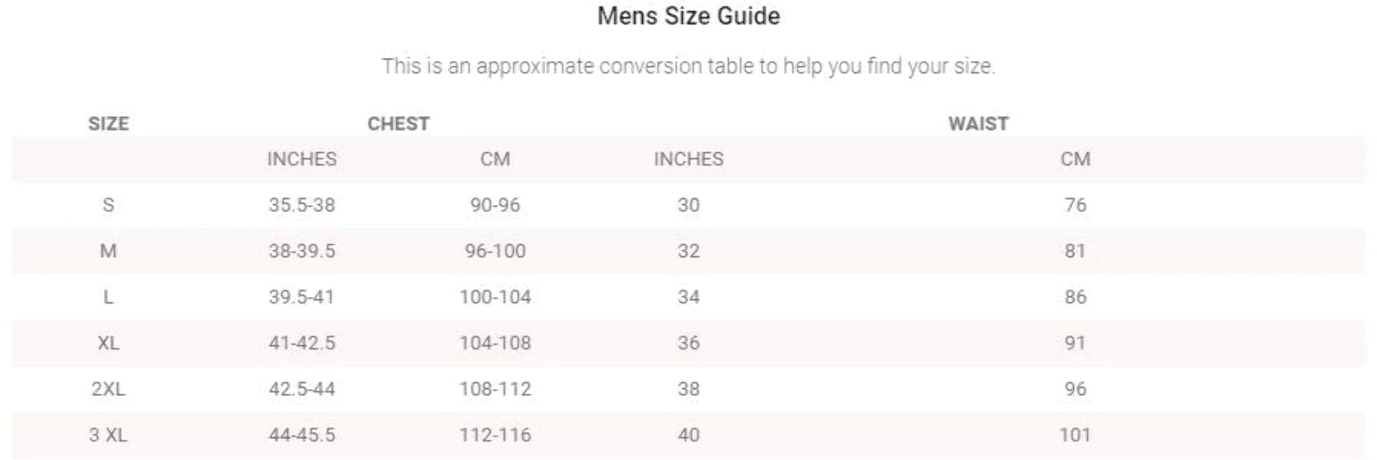
Task: Select chest cm value 96-100
Action: 495,251
